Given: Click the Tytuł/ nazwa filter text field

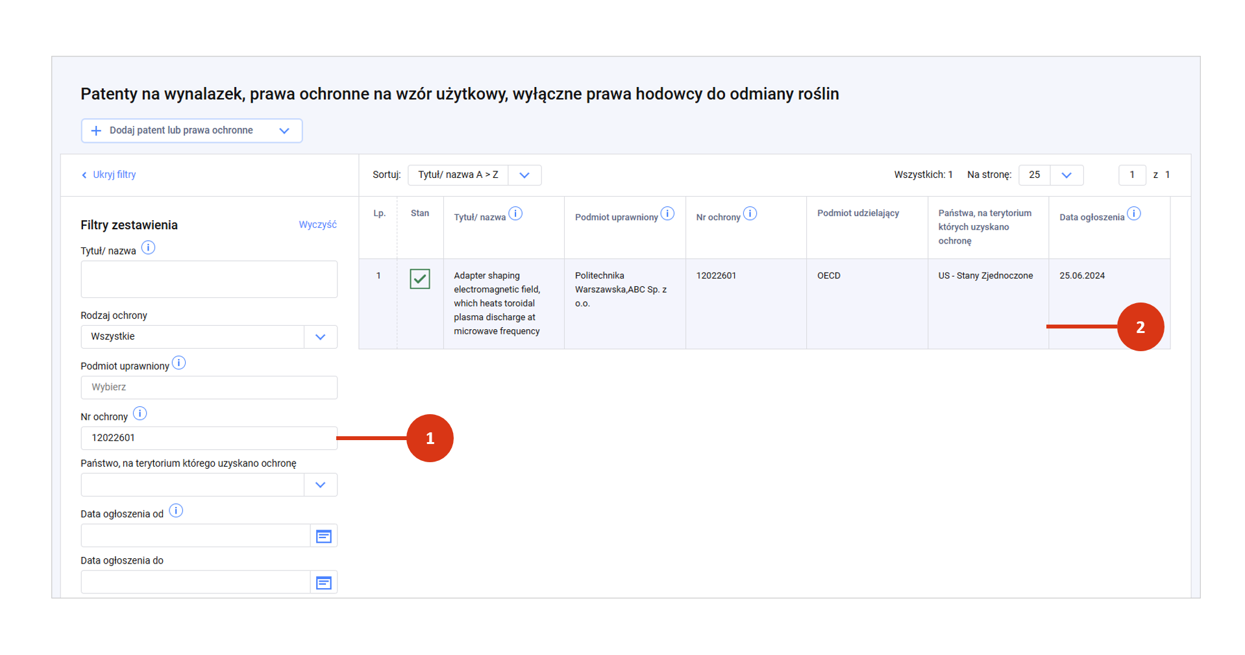Looking at the screenshot, I should [209, 279].
